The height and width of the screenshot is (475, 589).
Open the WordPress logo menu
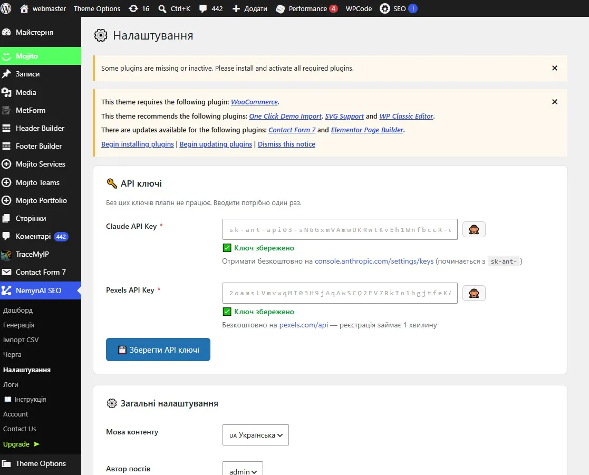click(6, 8)
